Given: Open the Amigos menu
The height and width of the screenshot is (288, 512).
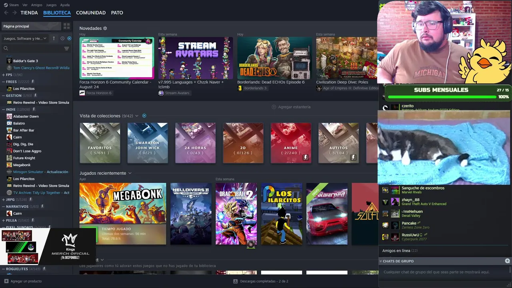Looking at the screenshot, I should click(37, 5).
